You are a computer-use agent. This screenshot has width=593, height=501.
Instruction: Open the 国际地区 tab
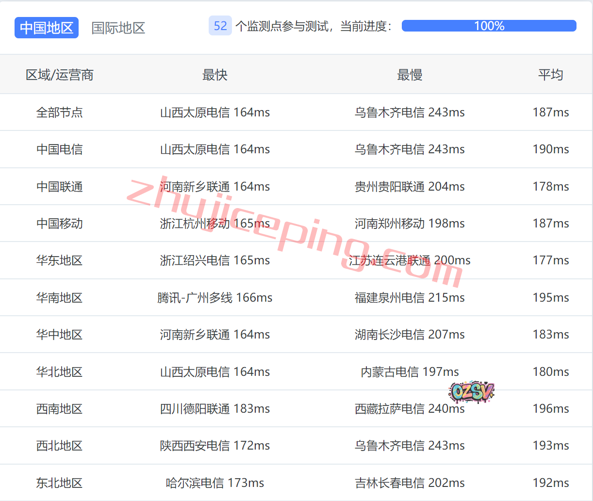pos(118,28)
